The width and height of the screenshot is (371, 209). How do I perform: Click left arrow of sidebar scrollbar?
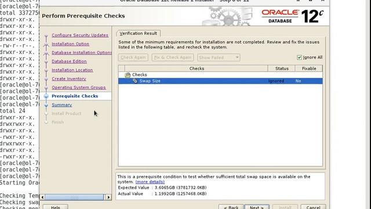point(42,197)
